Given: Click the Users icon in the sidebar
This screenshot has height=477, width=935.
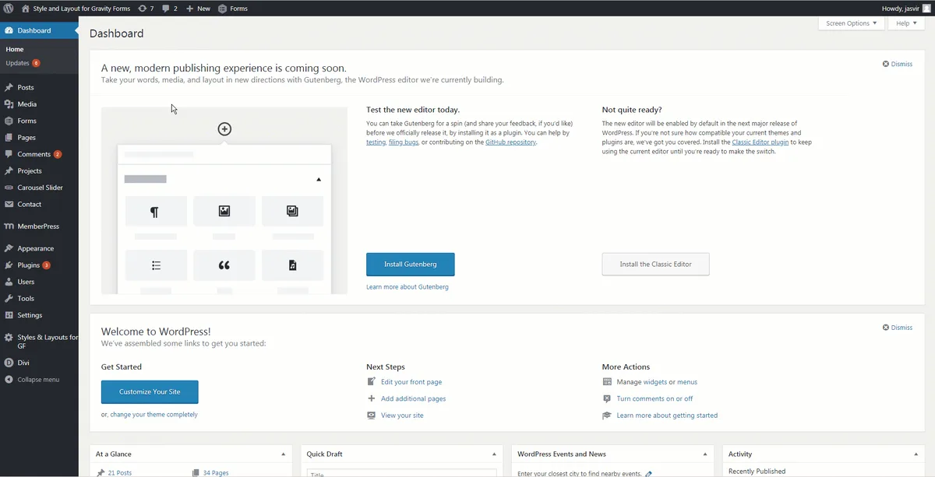Looking at the screenshot, I should 9,282.
